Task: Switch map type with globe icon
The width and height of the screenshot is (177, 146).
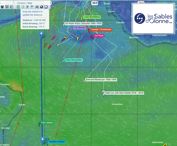Action: pos(41,7)
